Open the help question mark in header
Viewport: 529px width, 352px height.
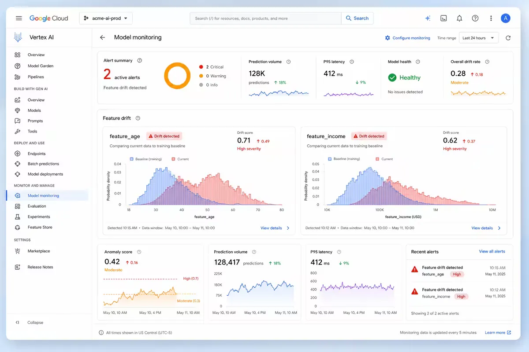(x=475, y=18)
